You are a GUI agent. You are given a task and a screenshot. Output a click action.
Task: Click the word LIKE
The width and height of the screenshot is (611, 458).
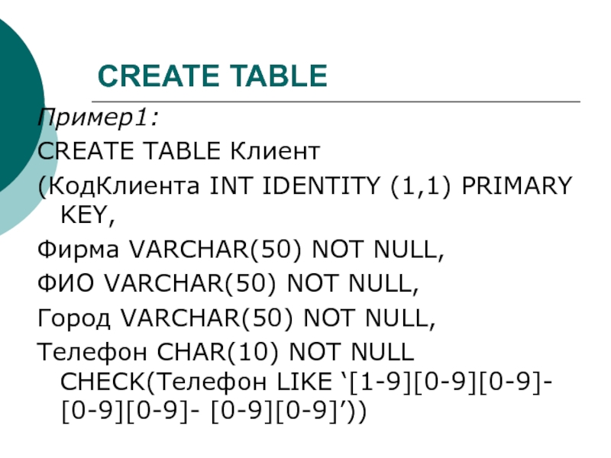tap(291, 382)
